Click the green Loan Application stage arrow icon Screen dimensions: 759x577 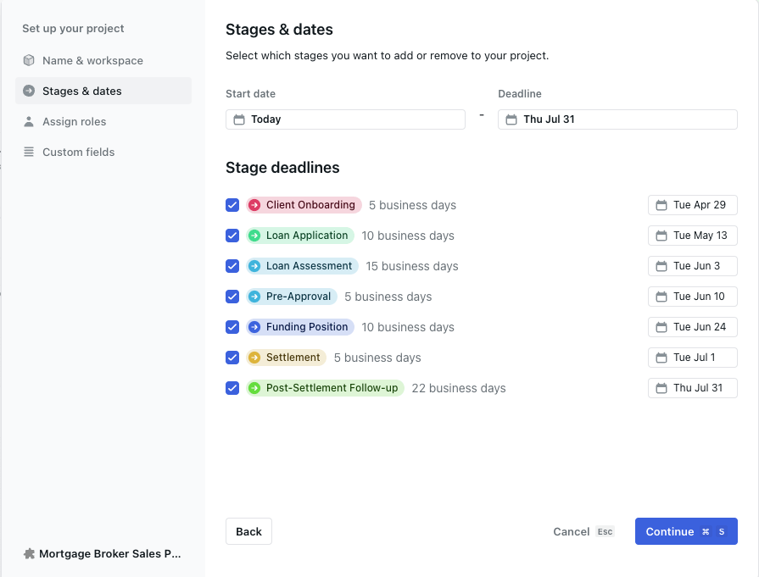254,236
